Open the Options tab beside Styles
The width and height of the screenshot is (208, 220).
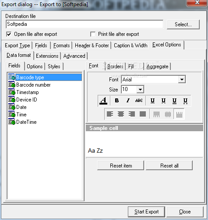click(x=35, y=66)
